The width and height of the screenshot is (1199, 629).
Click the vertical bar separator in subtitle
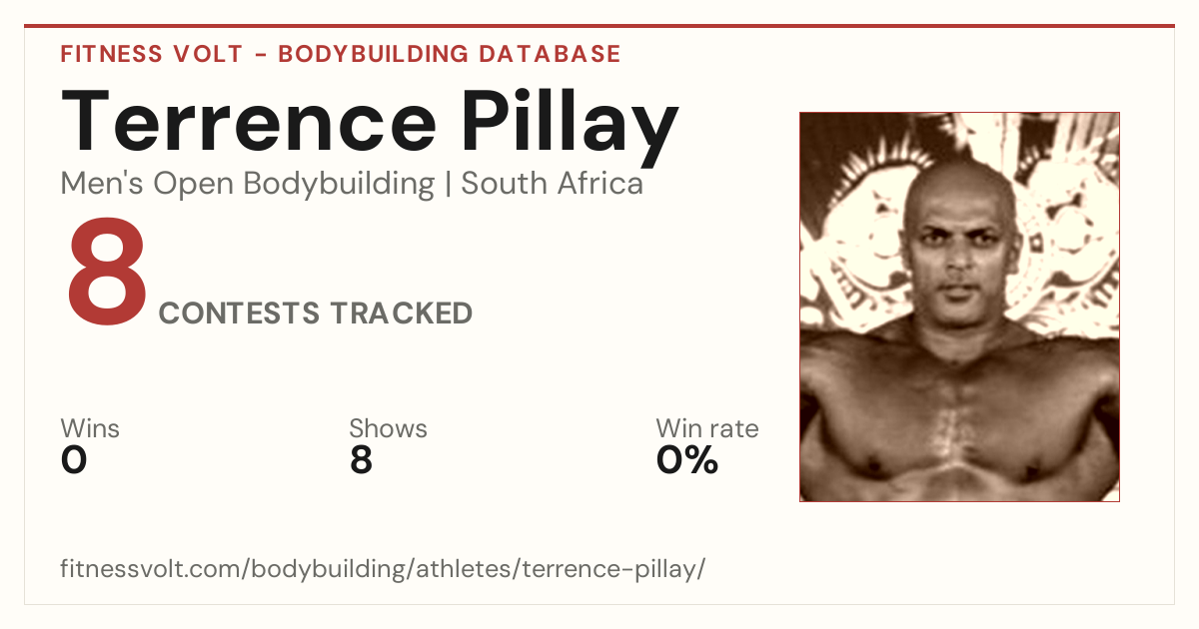click(x=448, y=185)
